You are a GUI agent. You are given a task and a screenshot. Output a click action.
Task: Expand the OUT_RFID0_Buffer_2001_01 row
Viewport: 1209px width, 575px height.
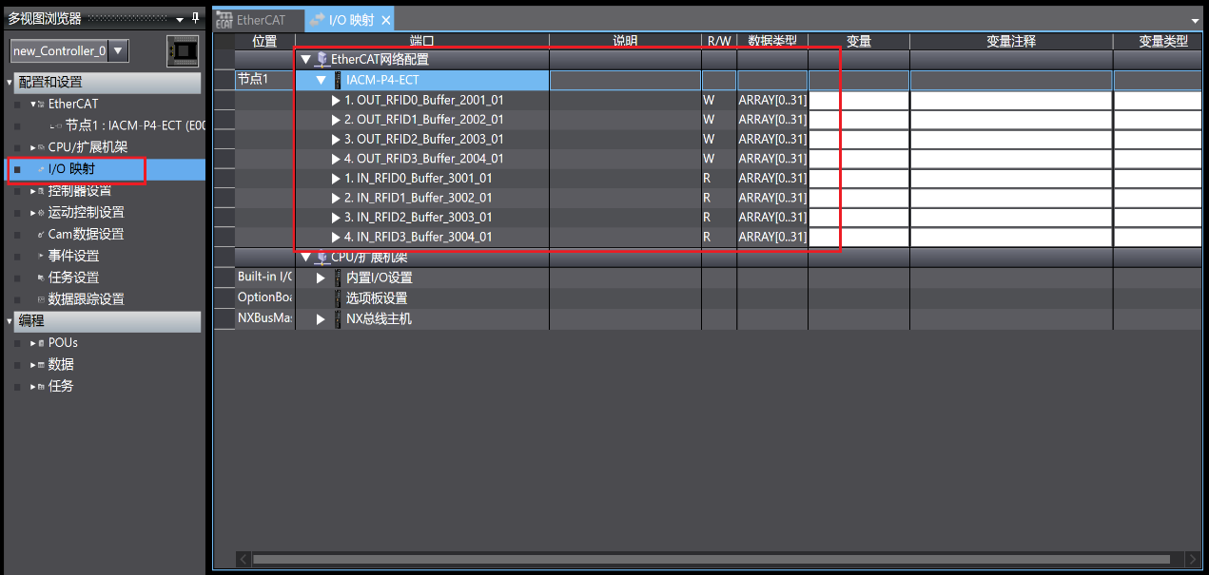336,100
